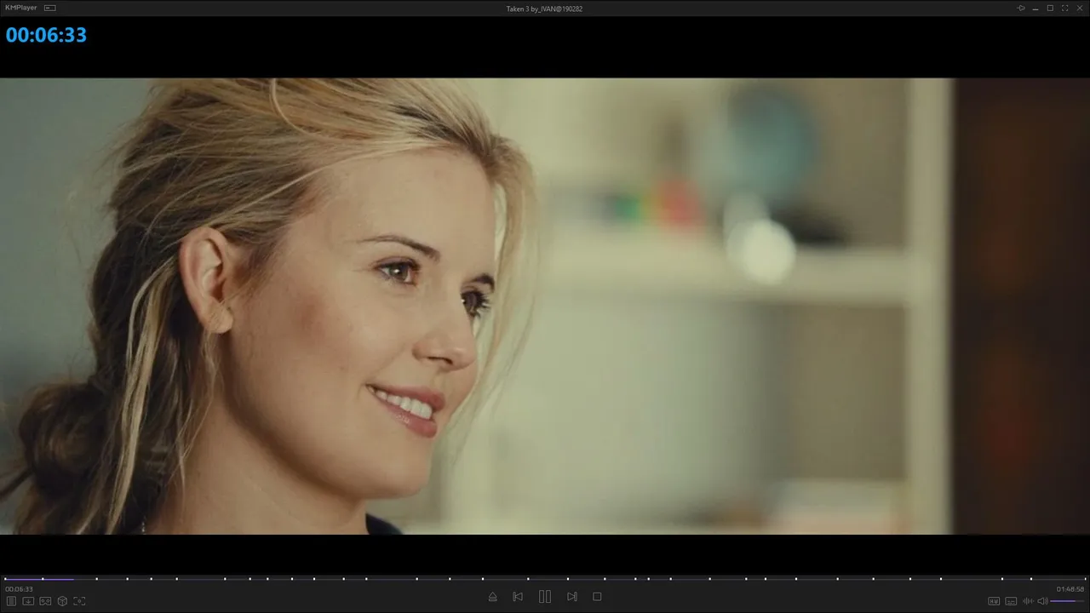The width and height of the screenshot is (1090, 613).
Task: Capture the current video frame
Action: [79, 601]
